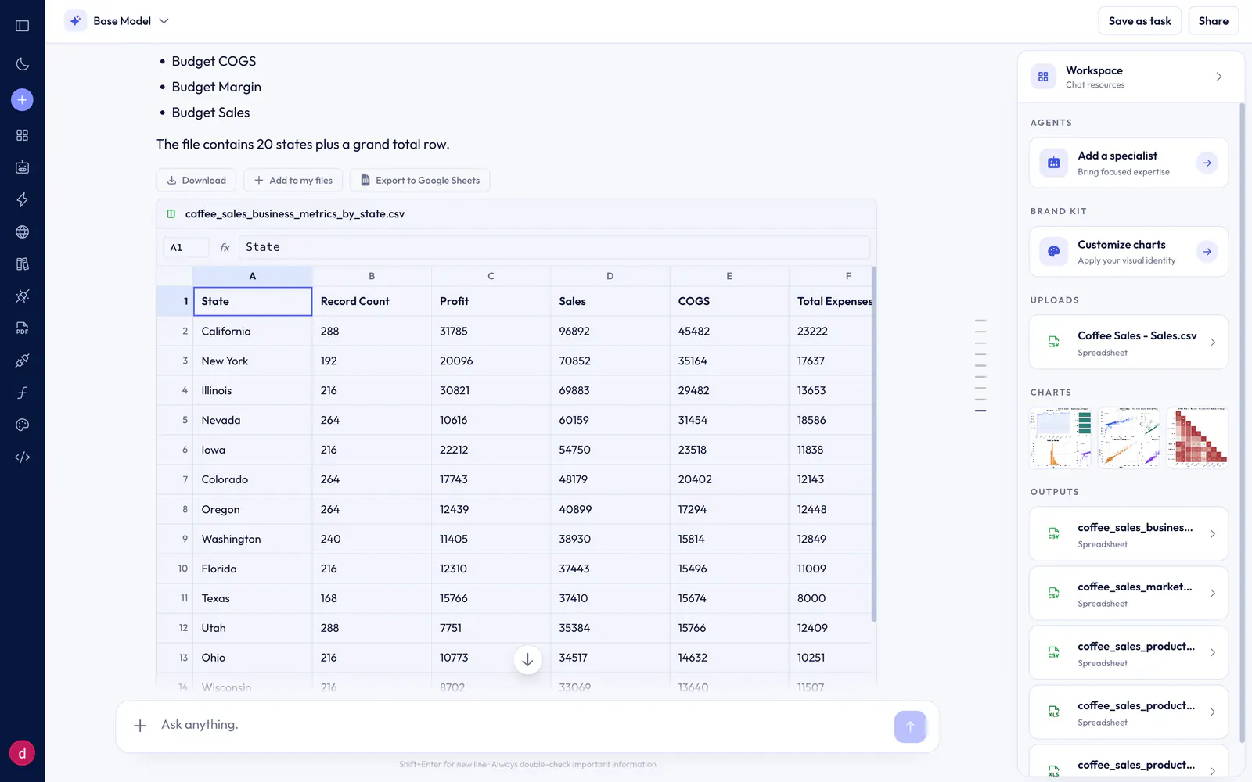The width and height of the screenshot is (1252, 782).
Task: Export to Google Sheets
Action: 419,180
